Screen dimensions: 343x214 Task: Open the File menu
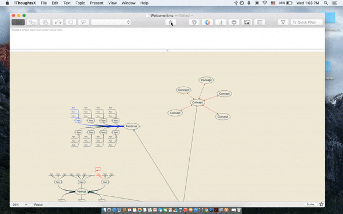coord(44,3)
